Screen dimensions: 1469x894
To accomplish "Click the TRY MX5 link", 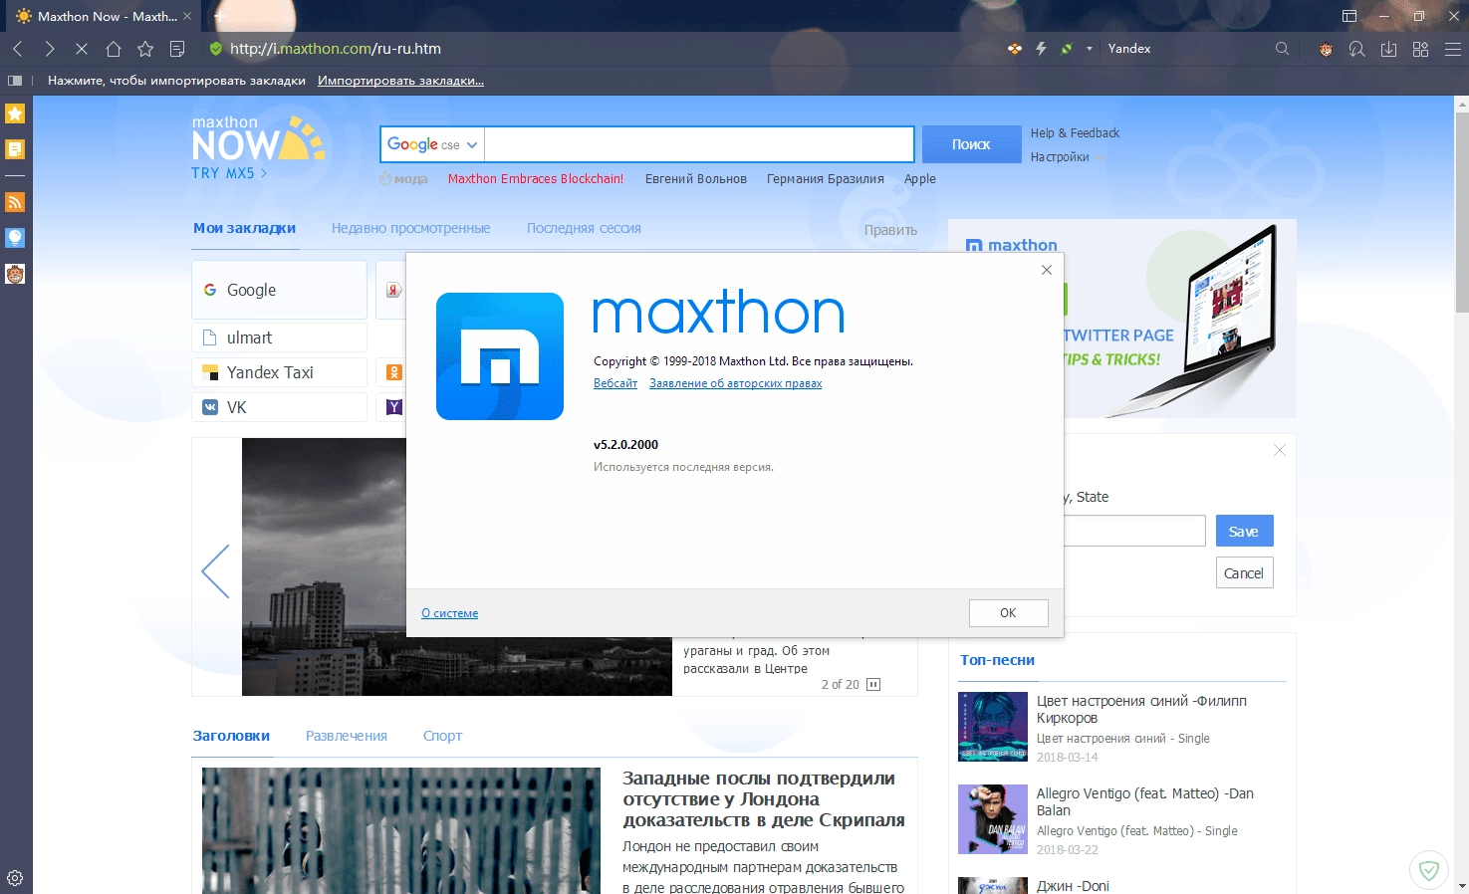I will [229, 173].
